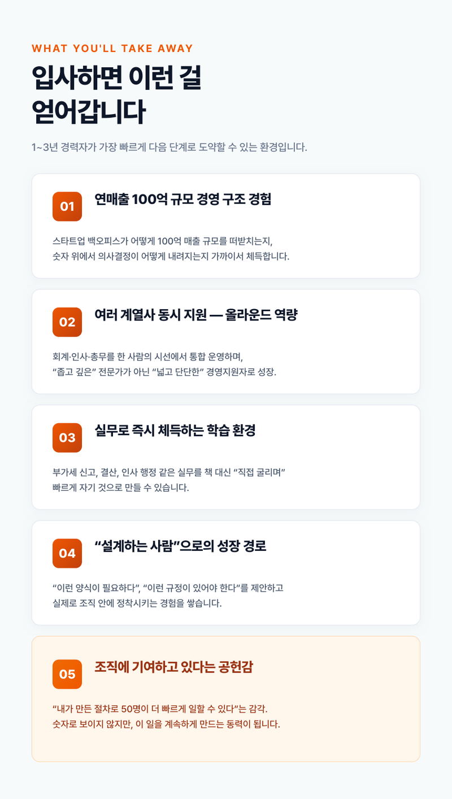Click the 1~3년 경력자 subtitle sentence
Image resolution: width=452 pixels, height=799 pixels.
[x=169, y=147]
